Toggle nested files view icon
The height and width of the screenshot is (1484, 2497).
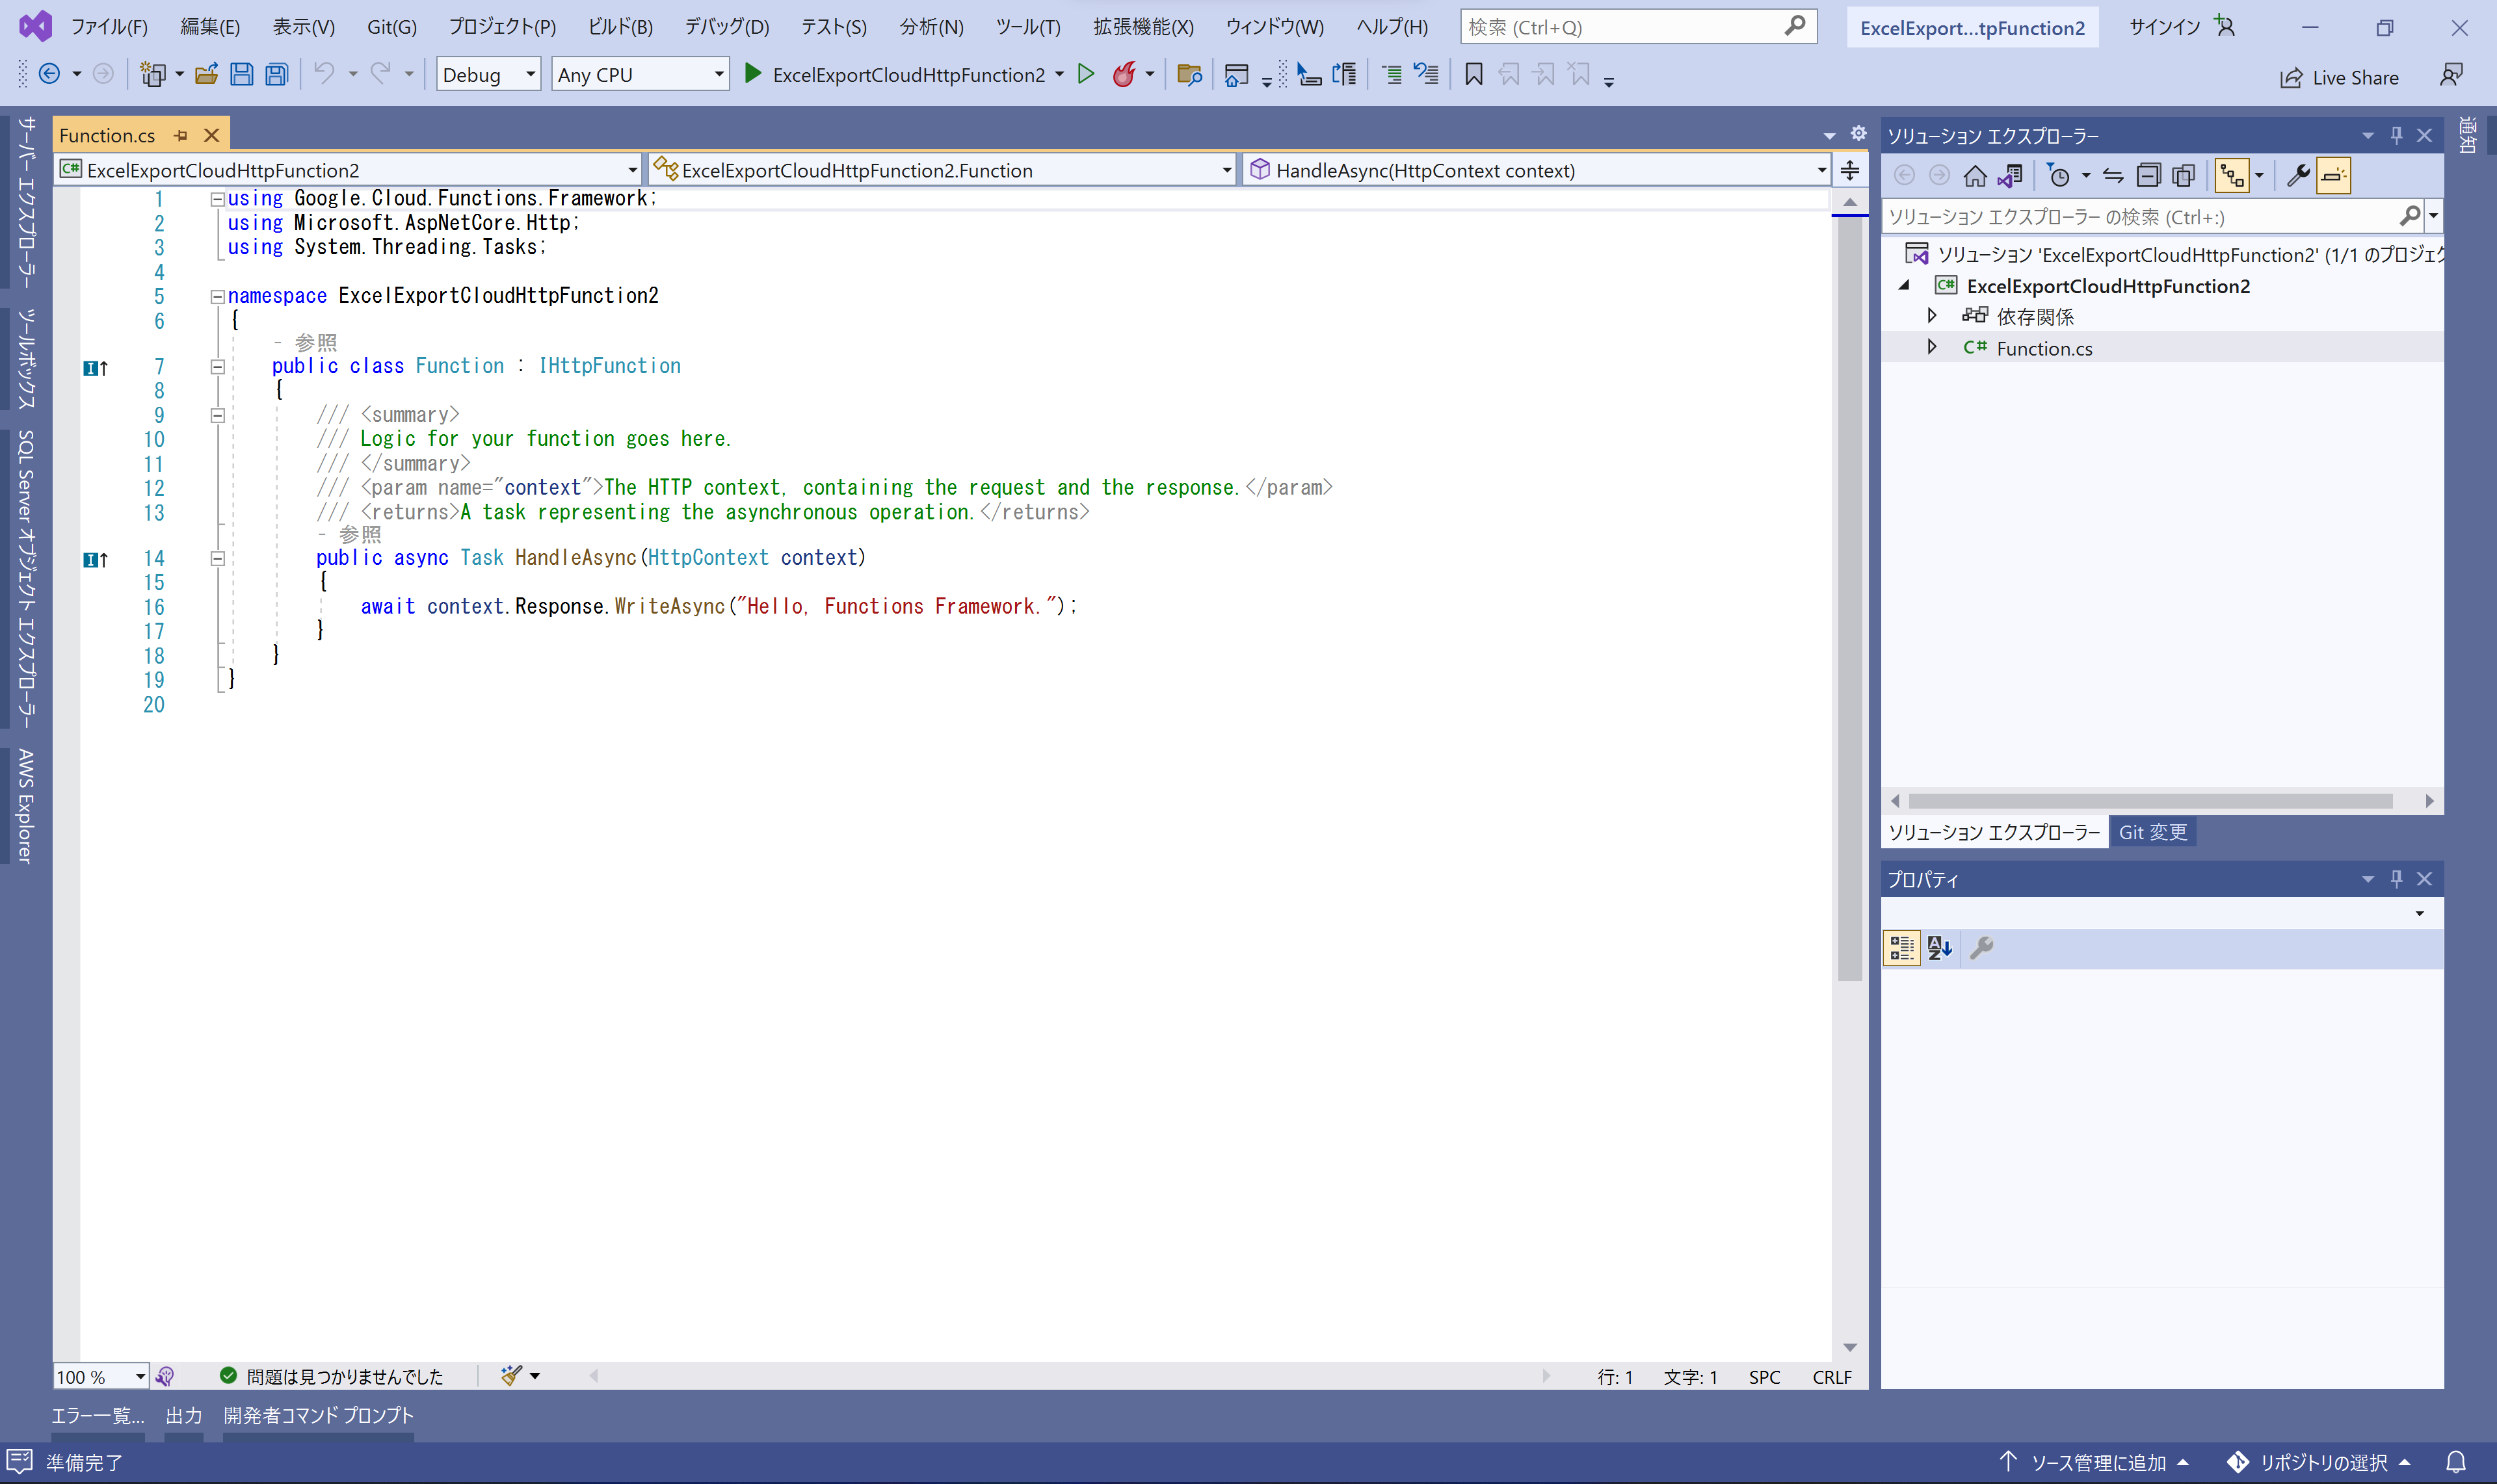tap(2232, 176)
